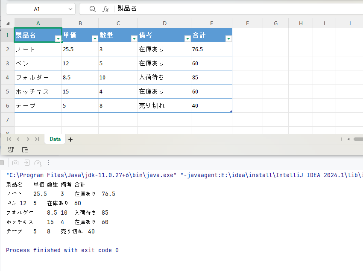Select column F header
Viewport: 363px width, 271px height.
(x=247, y=23)
